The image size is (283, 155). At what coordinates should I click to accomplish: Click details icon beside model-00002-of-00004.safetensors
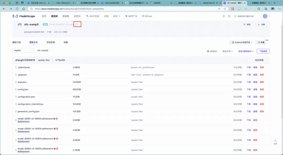[57, 129]
